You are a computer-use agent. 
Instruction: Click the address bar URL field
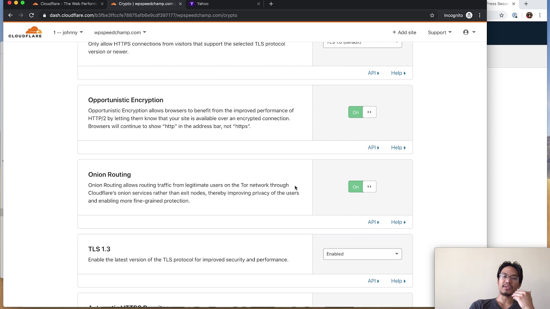[236, 15]
